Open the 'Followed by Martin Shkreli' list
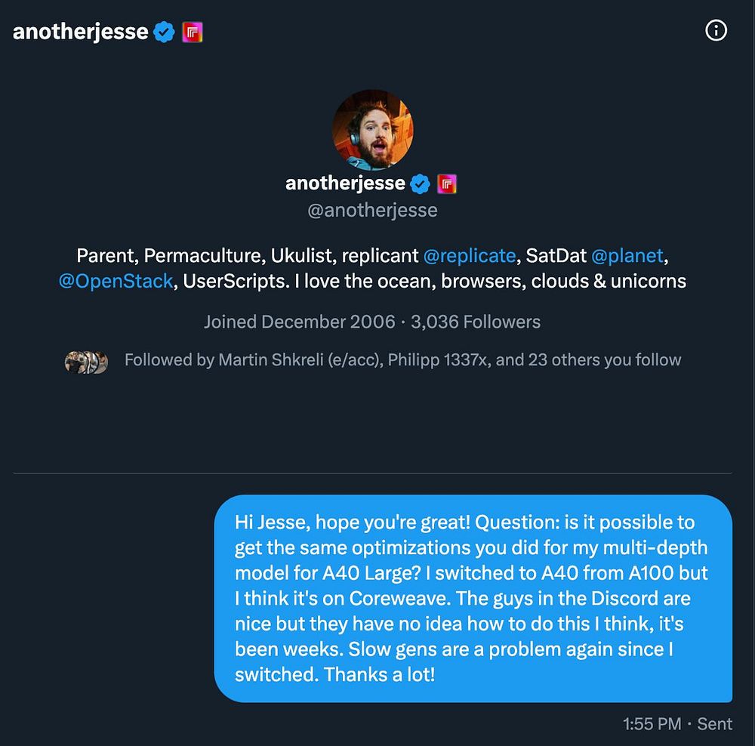Screen dimensions: 755x746 pos(402,360)
